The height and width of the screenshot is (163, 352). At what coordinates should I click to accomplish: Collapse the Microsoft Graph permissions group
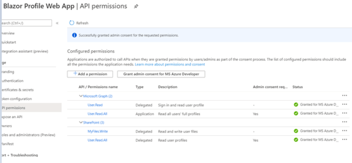click(81, 96)
